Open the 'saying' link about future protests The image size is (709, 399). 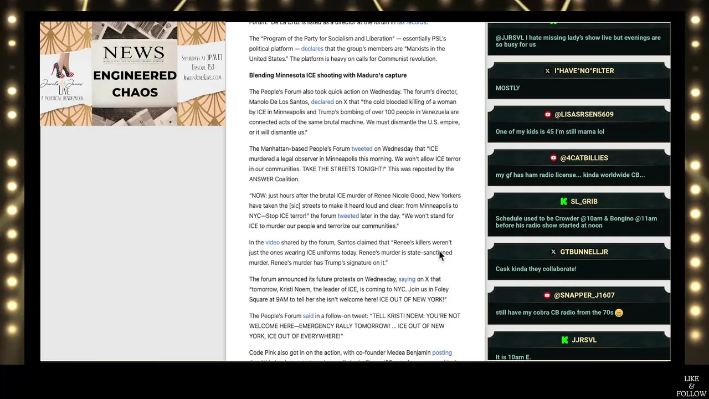[407, 279]
